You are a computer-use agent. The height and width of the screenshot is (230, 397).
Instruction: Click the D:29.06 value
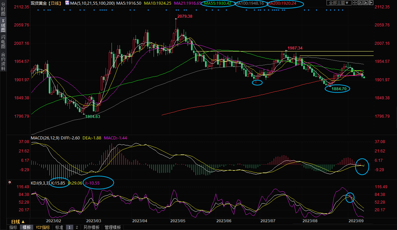[75, 183]
